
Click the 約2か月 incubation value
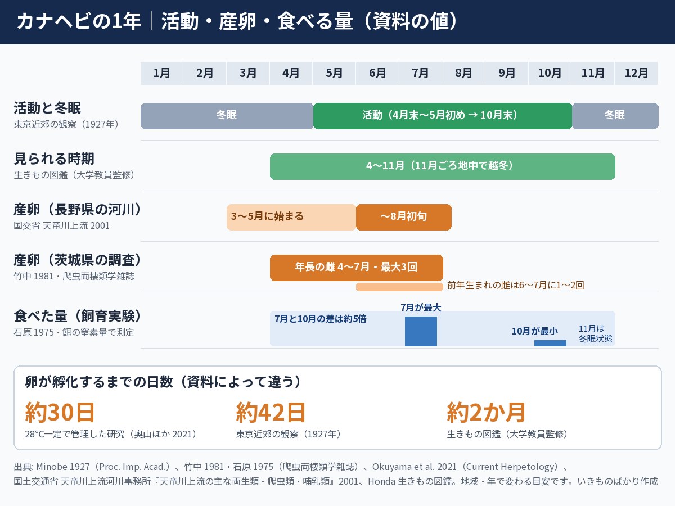pos(486,412)
